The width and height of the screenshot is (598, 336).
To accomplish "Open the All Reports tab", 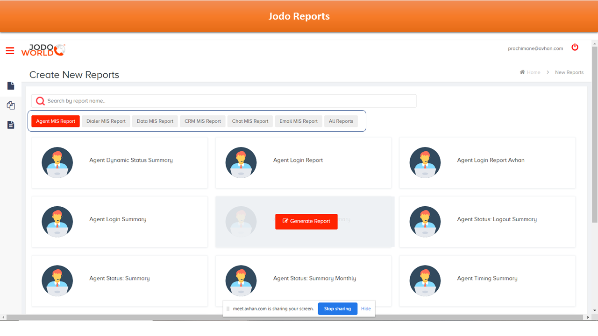I will pyautogui.click(x=341, y=121).
